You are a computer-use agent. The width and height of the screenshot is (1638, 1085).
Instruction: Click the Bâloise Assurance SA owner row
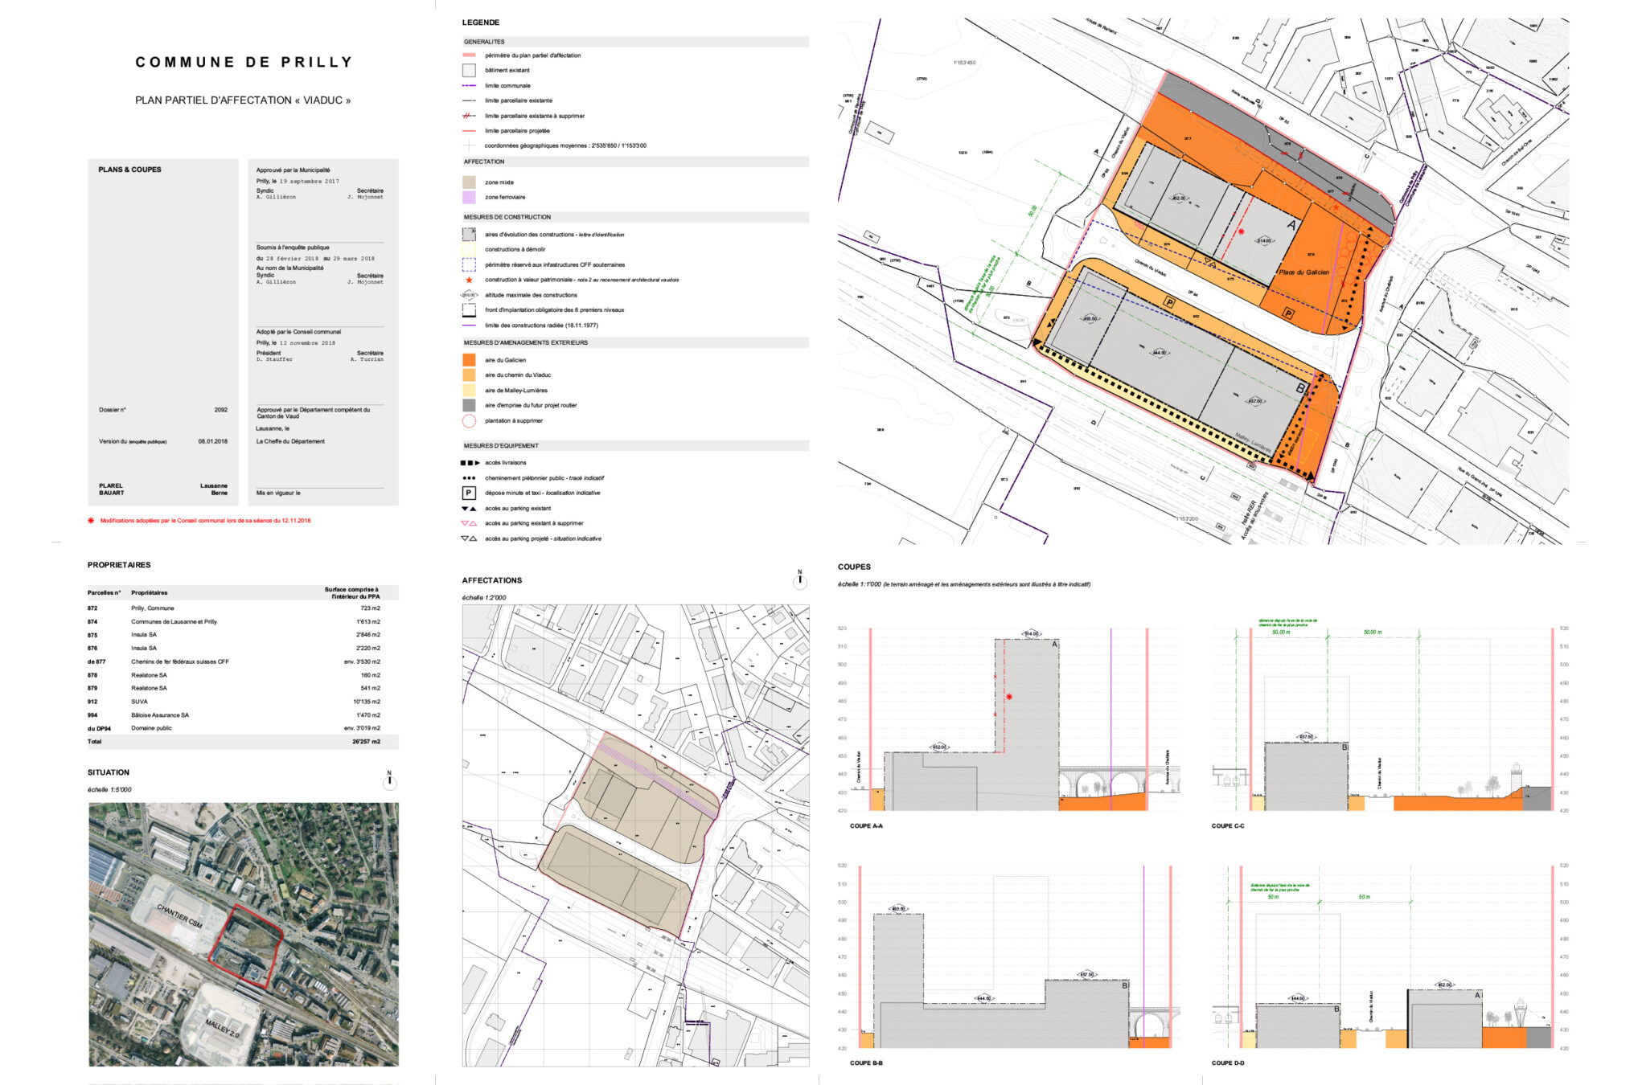pos(234,715)
